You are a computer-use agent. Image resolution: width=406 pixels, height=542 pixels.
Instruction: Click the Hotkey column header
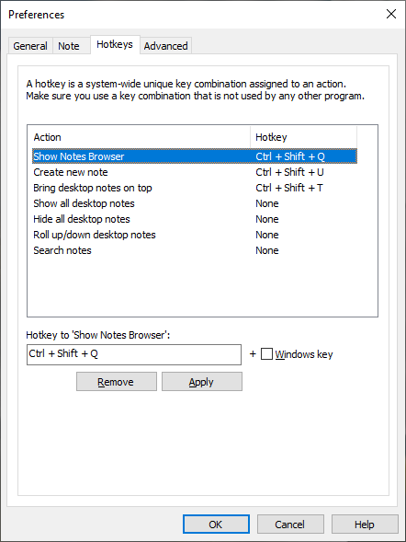tap(303, 137)
